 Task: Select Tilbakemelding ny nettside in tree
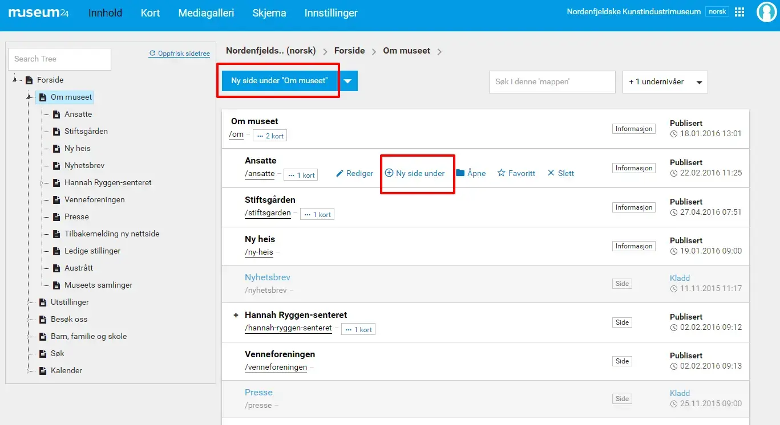(112, 234)
